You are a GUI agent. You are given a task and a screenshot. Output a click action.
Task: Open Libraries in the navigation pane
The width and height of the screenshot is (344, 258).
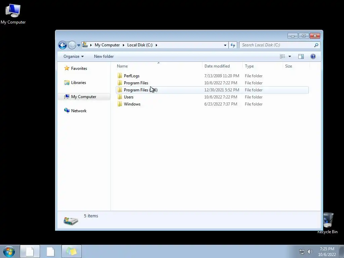[x=79, y=83]
